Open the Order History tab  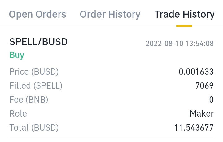(110, 14)
